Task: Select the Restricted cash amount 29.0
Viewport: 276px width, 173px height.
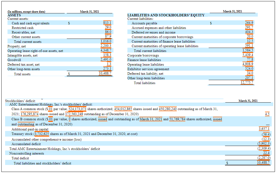Action: [108, 27]
